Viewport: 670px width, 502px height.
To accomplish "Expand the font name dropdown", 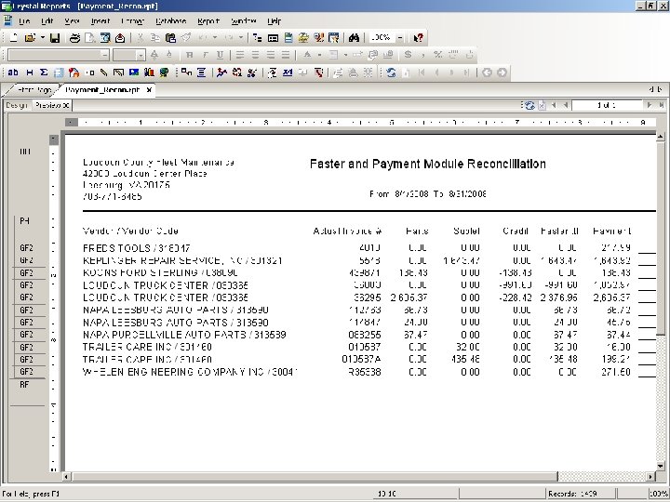I will 104,55.
